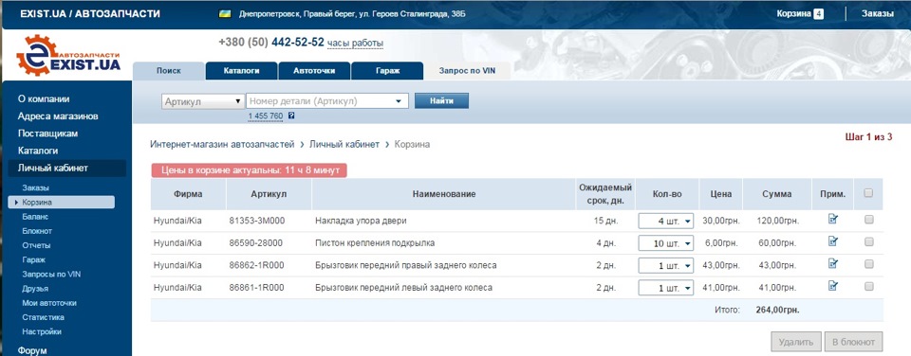Click the Ukrainian flag icon in header
Screen dimensions: 911x356
[x=226, y=13]
